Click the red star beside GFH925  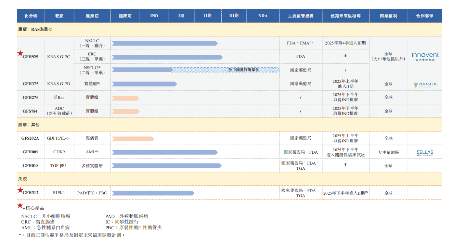tap(20, 53)
